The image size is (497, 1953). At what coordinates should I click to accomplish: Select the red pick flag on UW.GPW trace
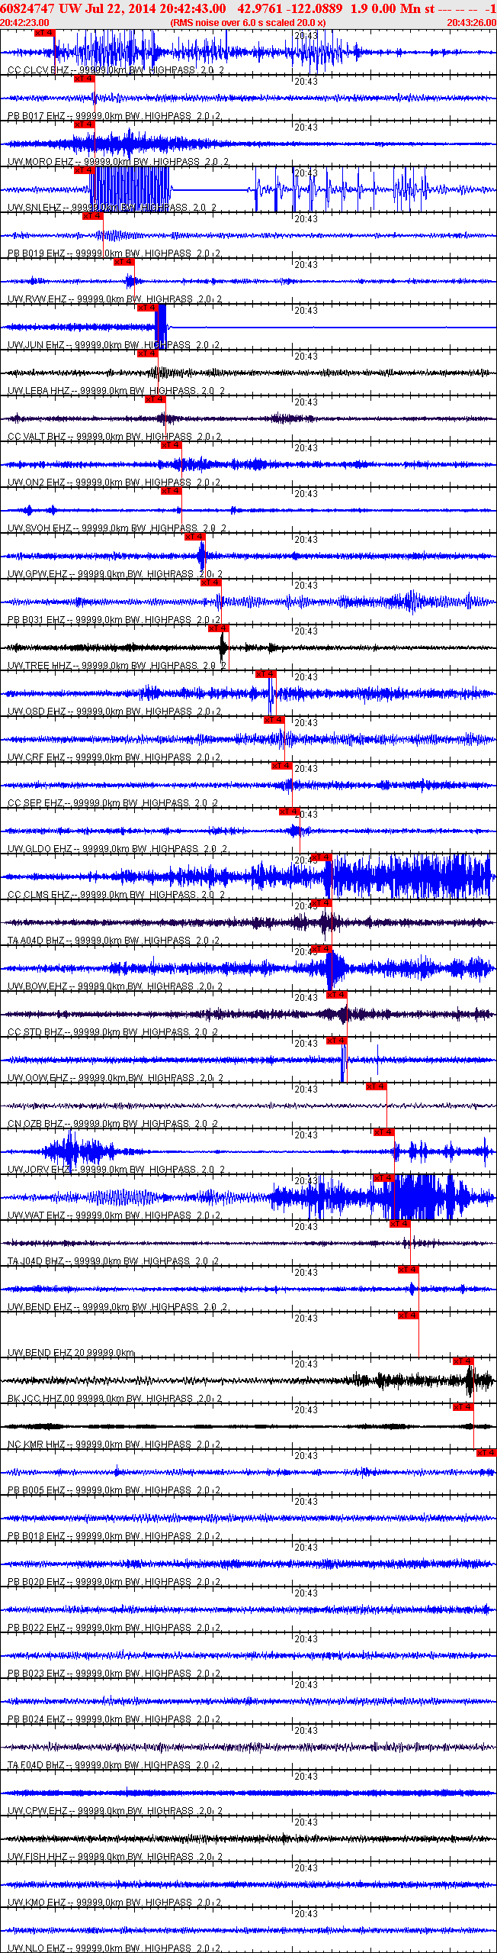pos(194,537)
